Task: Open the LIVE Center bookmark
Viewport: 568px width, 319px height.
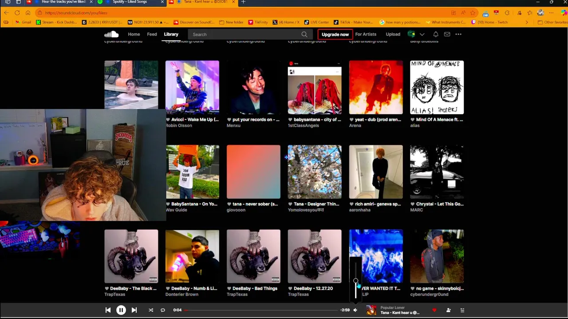Action: coord(316,22)
